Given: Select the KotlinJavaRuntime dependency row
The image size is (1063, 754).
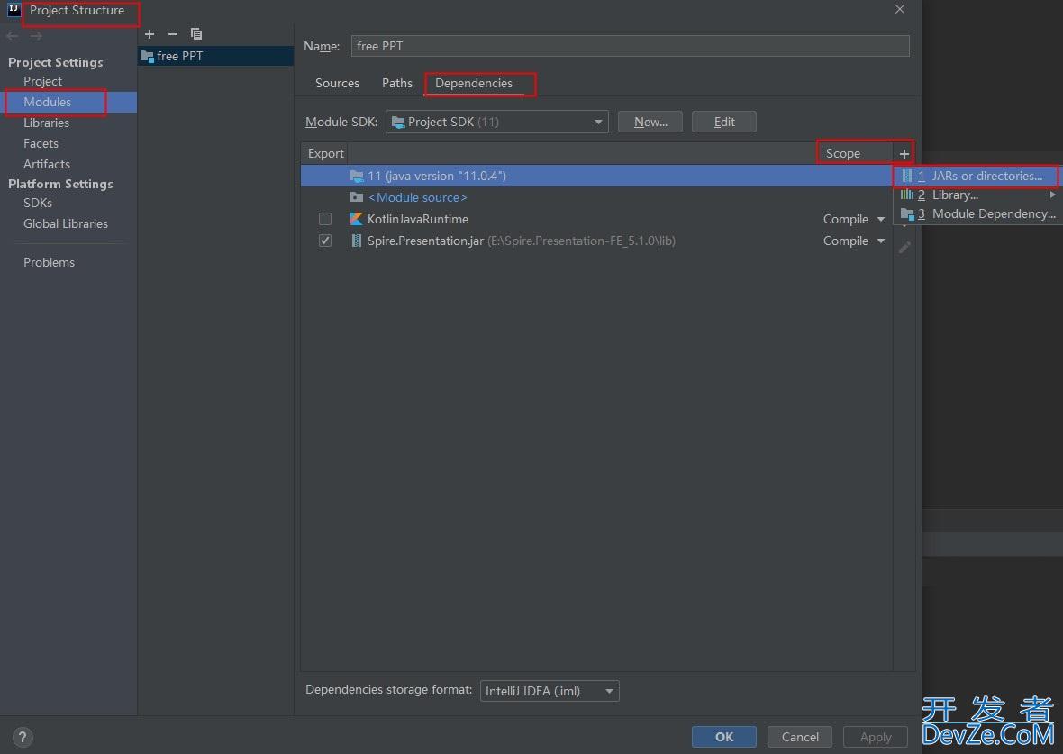Looking at the screenshot, I should click(x=596, y=219).
